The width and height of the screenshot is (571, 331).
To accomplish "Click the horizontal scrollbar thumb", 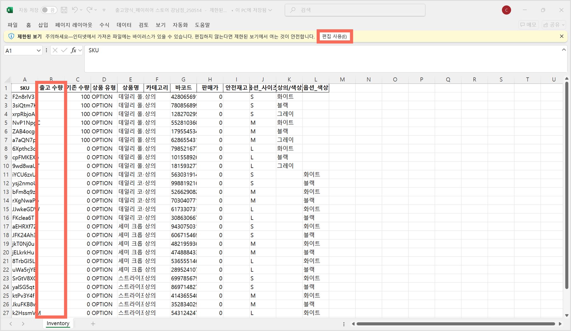I will point(456,324).
